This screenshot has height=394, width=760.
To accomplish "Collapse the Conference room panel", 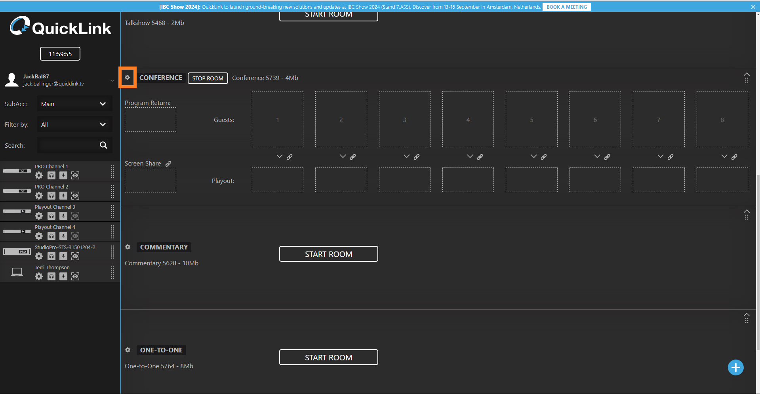I will click(747, 74).
